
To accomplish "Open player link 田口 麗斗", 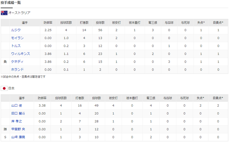I will (18, 113).
